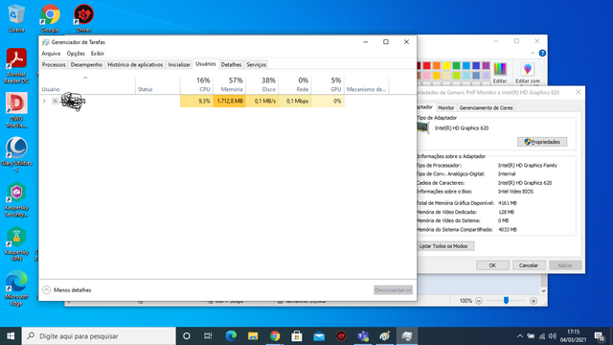Open the Arquivo menu in Task Manager
The height and width of the screenshot is (345, 613).
point(51,54)
